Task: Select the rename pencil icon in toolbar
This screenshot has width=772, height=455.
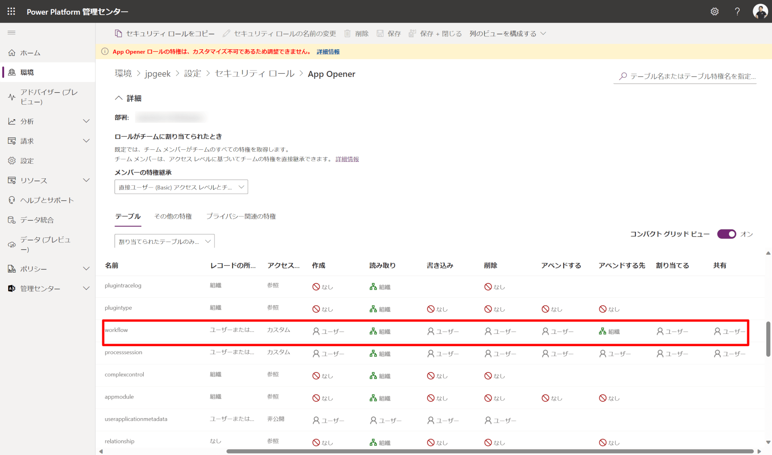Action: [226, 33]
